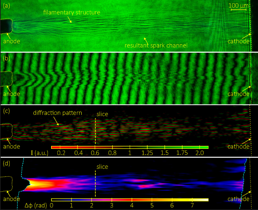This screenshot has width=258, height=210.
Task: Click the "0.4" tick on the intensity scale
Action: 78,153
